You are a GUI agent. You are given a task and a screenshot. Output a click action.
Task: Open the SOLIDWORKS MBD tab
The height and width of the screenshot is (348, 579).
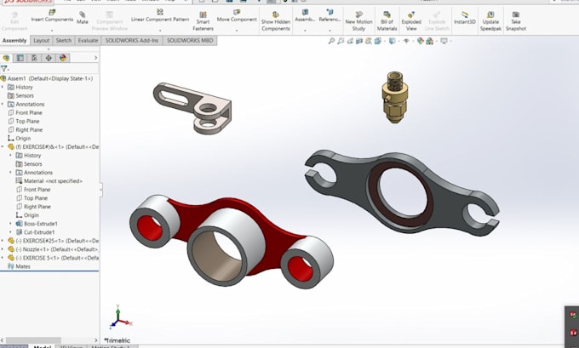(190, 41)
